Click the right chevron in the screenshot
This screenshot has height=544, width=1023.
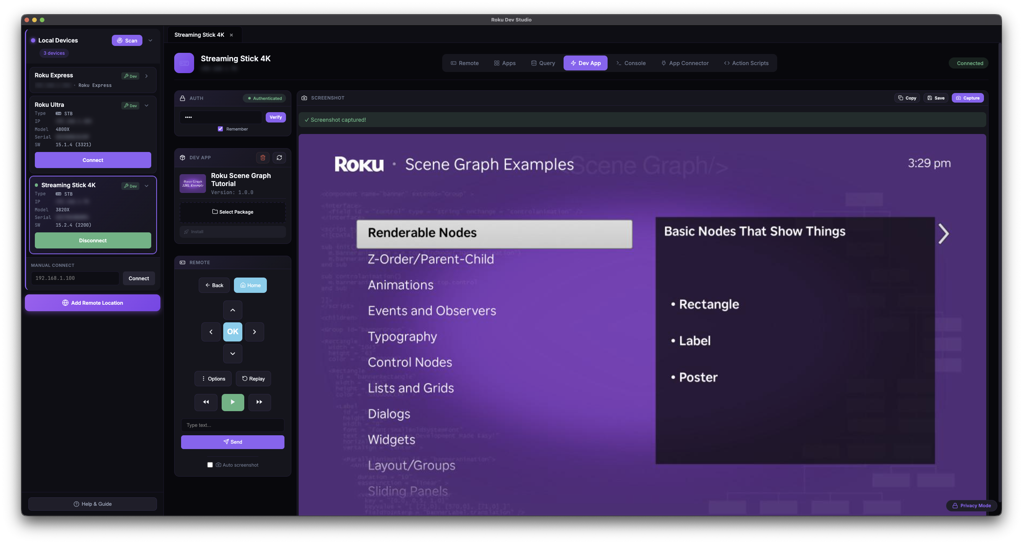tap(944, 234)
